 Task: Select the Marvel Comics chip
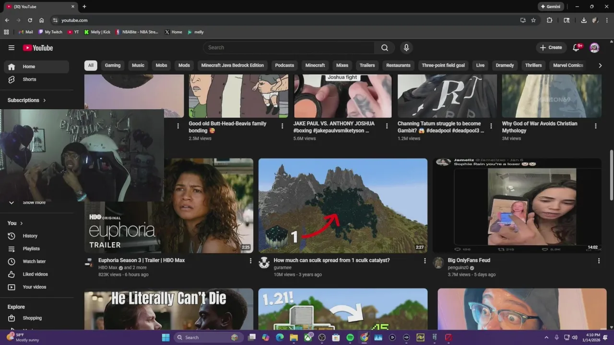click(568, 66)
